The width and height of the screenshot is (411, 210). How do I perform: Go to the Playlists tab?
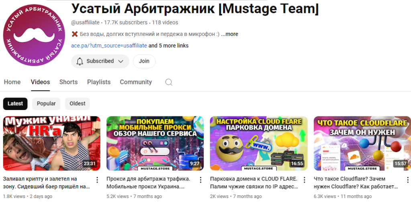coord(99,82)
